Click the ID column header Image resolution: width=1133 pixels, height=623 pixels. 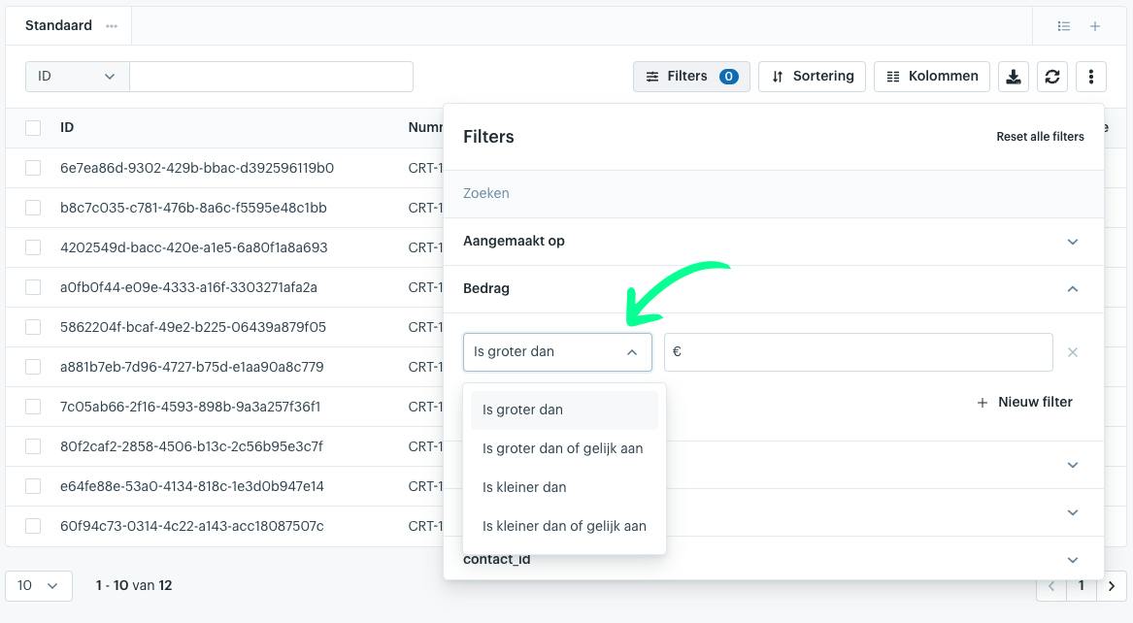pyautogui.click(x=67, y=128)
